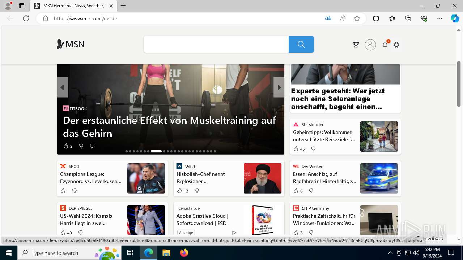Click the scrollbar down arrow
The image size is (463, 260).
[x=459, y=239]
